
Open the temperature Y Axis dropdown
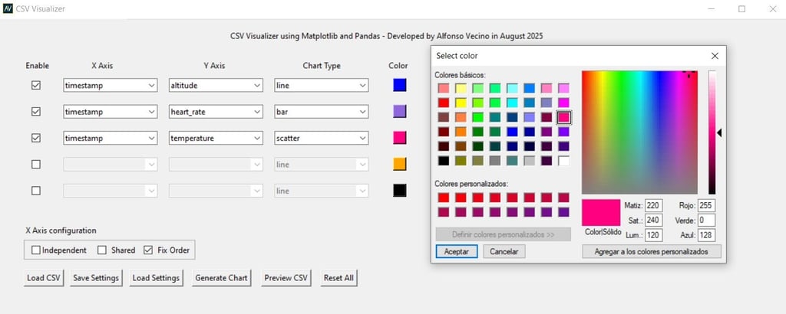[216, 138]
